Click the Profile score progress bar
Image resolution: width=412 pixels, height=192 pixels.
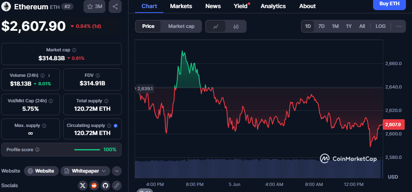87,150
